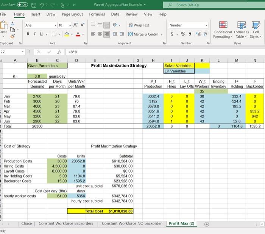Open Format as Table menu
This screenshot has width=265, height=234.
pos(242,30)
